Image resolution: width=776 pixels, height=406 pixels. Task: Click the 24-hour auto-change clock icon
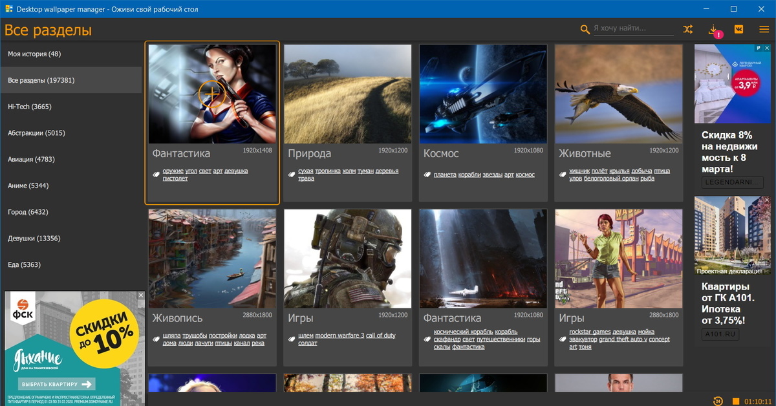click(718, 400)
